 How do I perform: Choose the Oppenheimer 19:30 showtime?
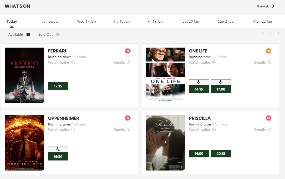(x=58, y=156)
